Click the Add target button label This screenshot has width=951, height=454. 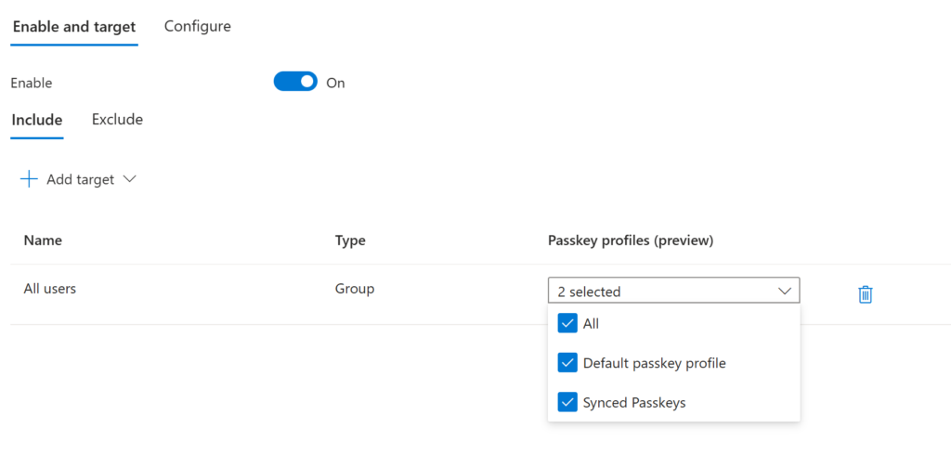tap(81, 179)
